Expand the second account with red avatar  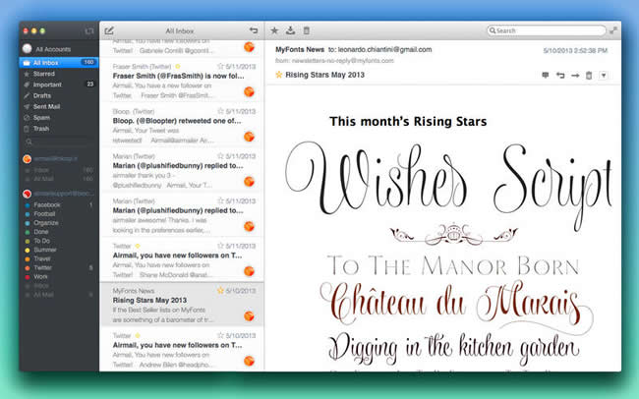(28, 194)
